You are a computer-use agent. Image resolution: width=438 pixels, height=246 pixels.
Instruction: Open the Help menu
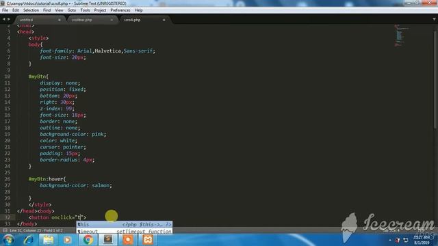[138, 10]
